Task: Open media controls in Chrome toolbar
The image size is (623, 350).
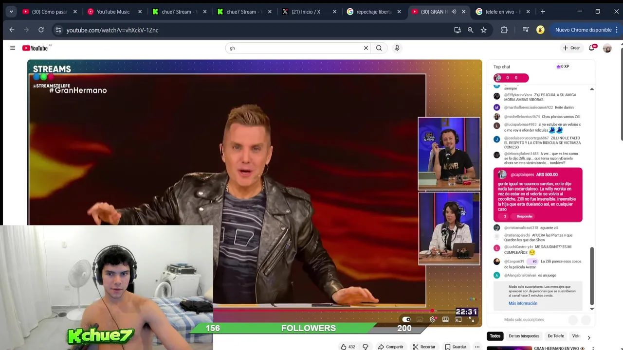Action: tap(526, 30)
